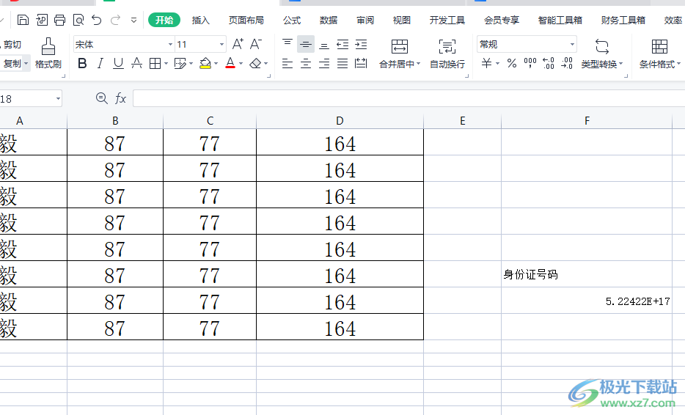The height and width of the screenshot is (415, 685).
Task: Apply red font color
Action: 230,64
